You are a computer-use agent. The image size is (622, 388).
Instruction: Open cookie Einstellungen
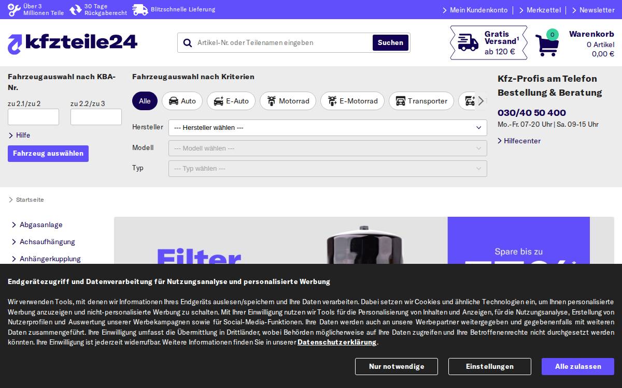pyautogui.click(x=490, y=367)
